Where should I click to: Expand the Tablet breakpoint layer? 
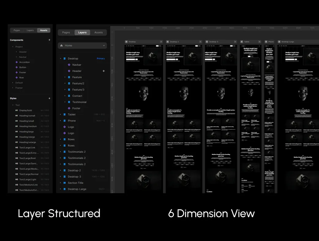tap(61, 115)
